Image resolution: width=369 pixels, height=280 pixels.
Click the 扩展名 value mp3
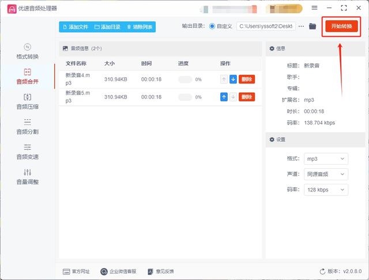pos(309,100)
